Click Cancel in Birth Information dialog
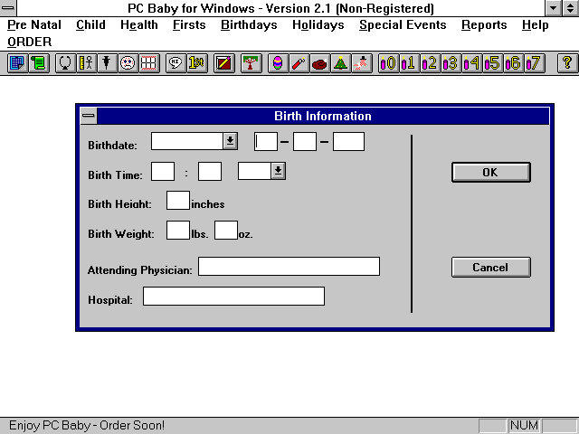The height and width of the screenshot is (434, 579). [490, 268]
